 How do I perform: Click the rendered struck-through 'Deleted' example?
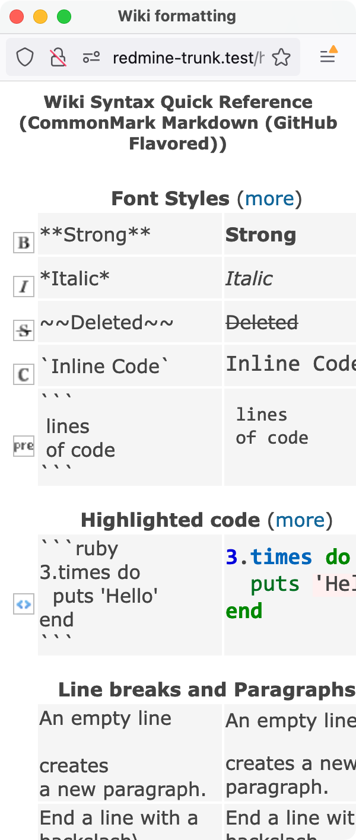tap(262, 323)
